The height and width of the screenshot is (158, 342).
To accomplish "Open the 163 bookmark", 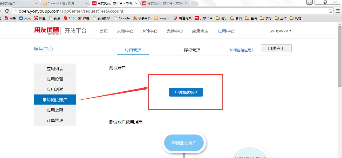I will (x=69, y=18).
